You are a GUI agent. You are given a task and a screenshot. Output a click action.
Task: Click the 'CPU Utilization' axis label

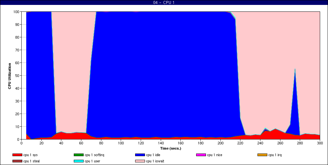(x=10, y=76)
